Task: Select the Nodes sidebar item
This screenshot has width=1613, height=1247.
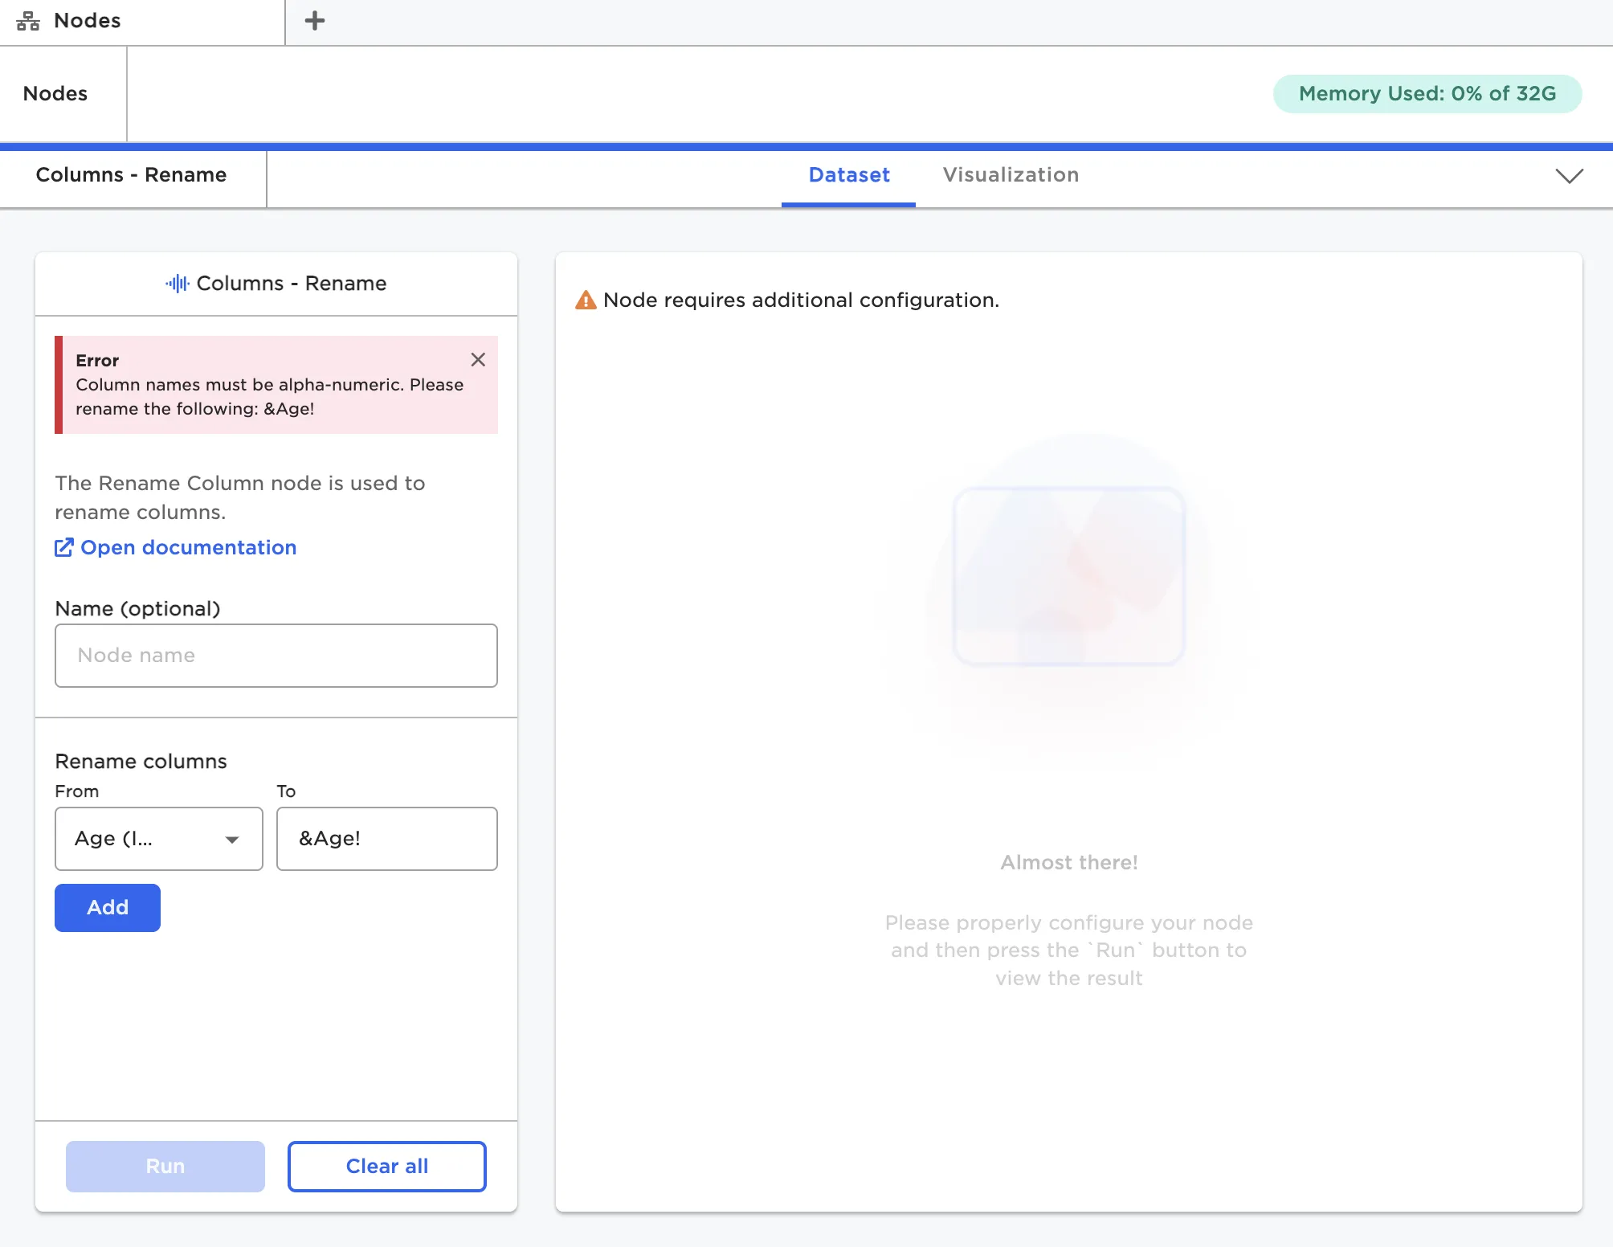Action: pyautogui.click(x=55, y=94)
